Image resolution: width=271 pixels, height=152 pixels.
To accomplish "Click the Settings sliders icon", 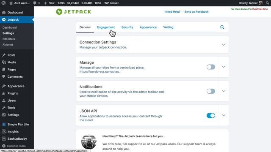I will 4,115.
